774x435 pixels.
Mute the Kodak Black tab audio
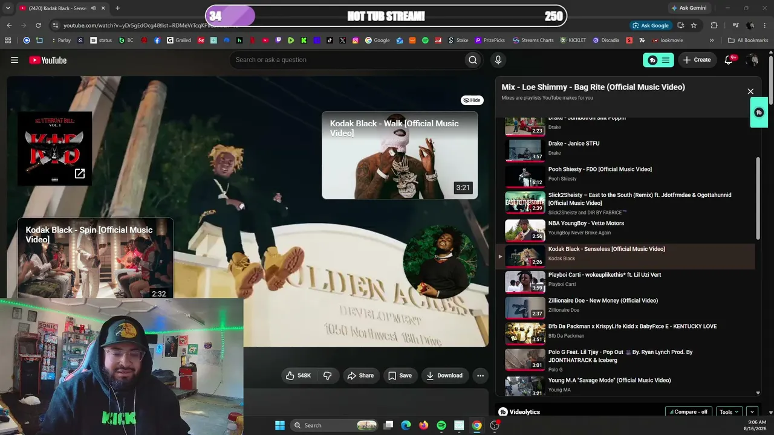click(x=93, y=8)
